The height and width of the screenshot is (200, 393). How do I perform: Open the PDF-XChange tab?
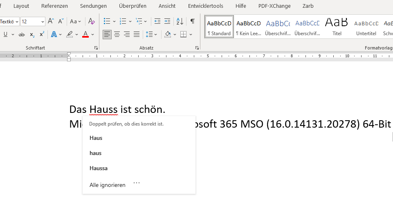(x=274, y=6)
